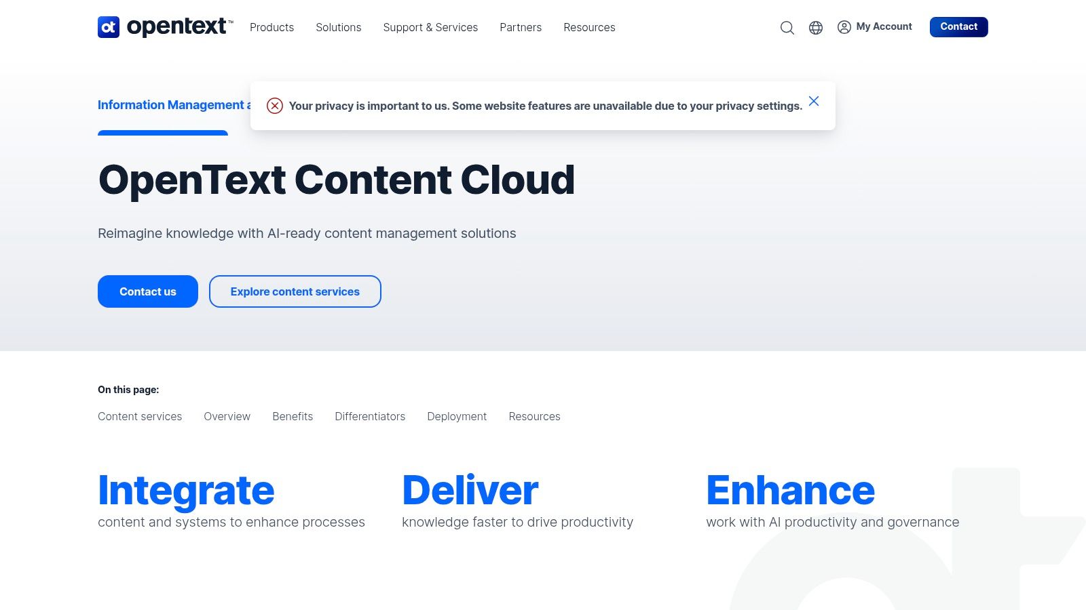Viewport: 1086px width, 610px height.
Task: Click the Contact us button
Action: coord(148,291)
